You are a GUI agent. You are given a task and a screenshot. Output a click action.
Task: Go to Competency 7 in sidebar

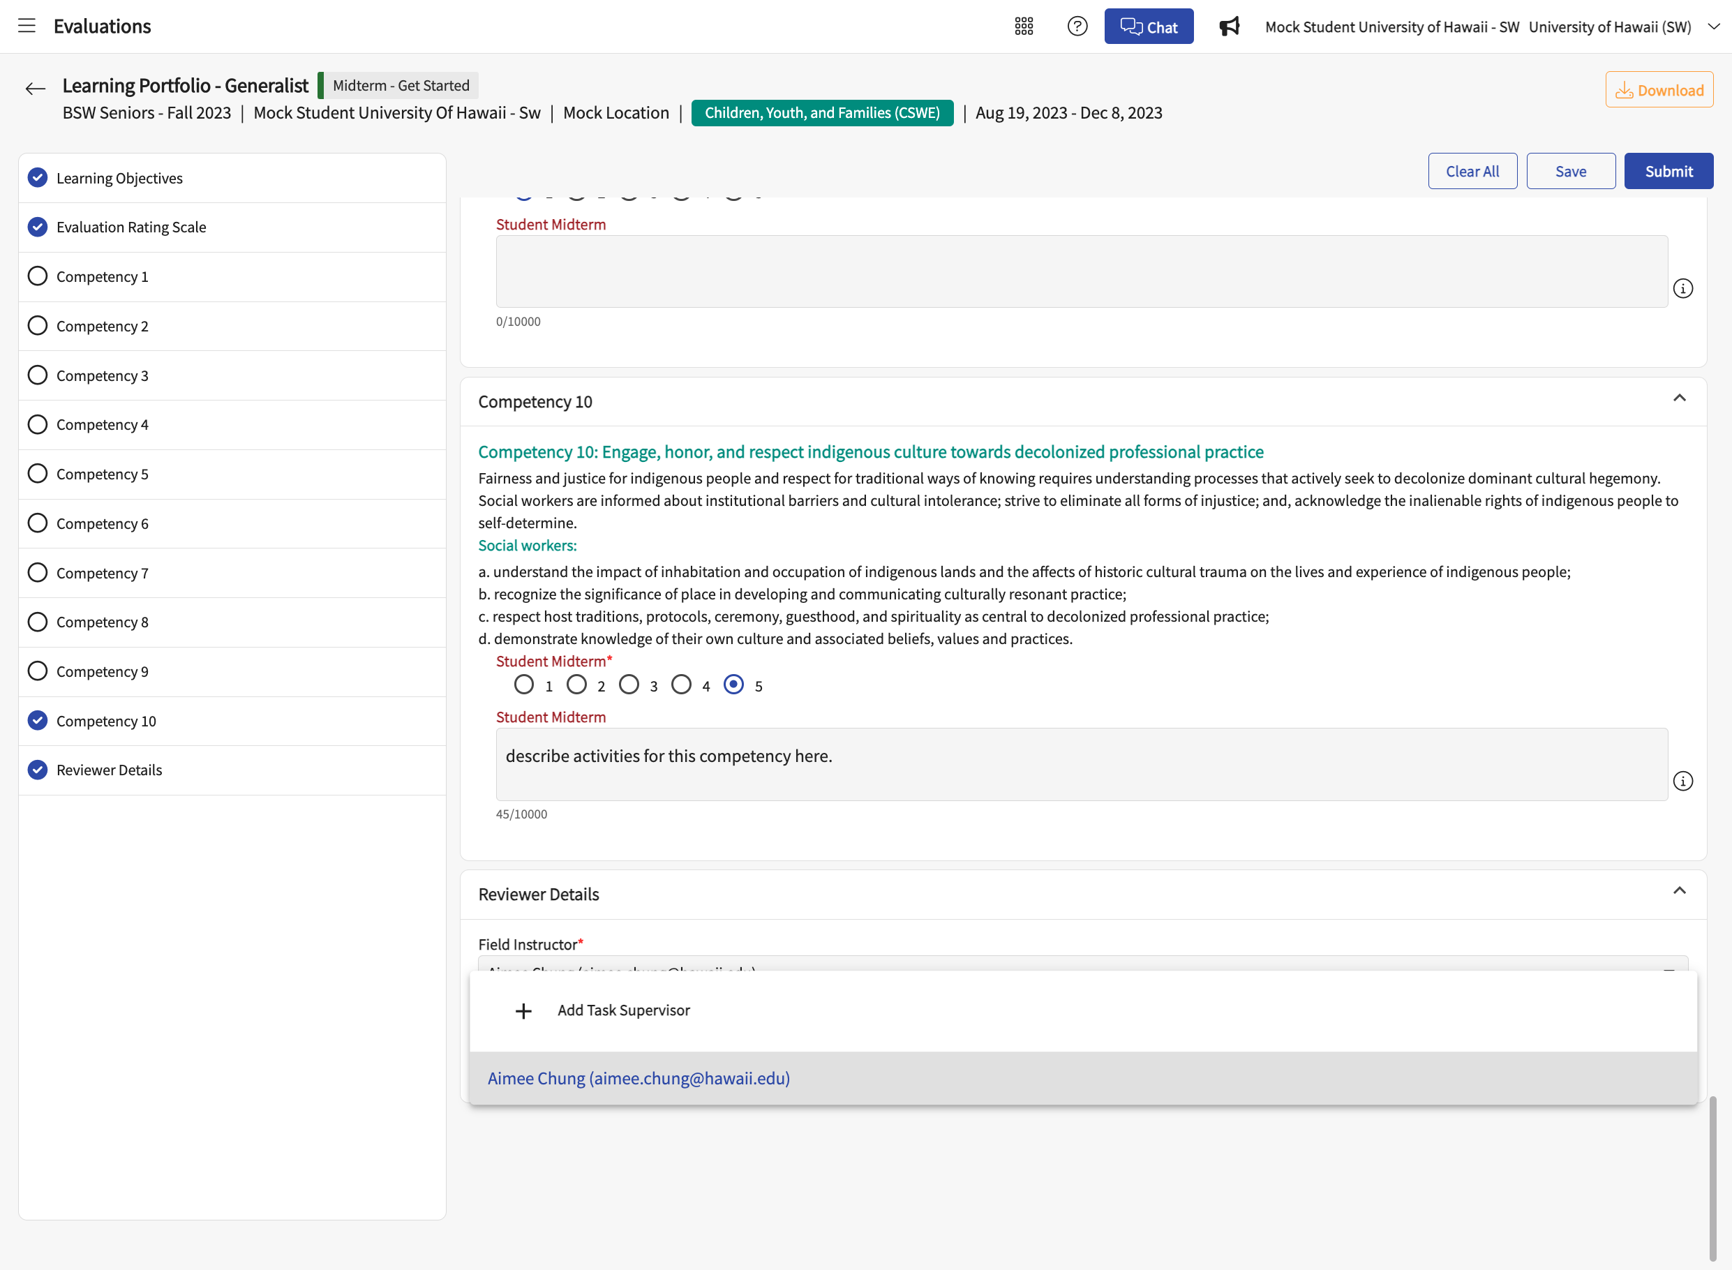pos(232,573)
